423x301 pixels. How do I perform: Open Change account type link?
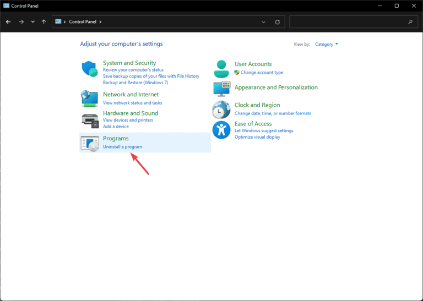[x=262, y=73]
